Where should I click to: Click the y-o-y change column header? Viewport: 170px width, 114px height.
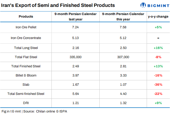click(x=158, y=17)
